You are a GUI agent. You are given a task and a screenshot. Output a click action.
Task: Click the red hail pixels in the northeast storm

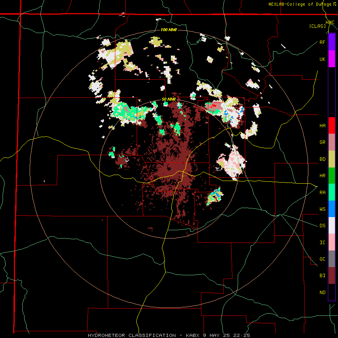coord(214,106)
